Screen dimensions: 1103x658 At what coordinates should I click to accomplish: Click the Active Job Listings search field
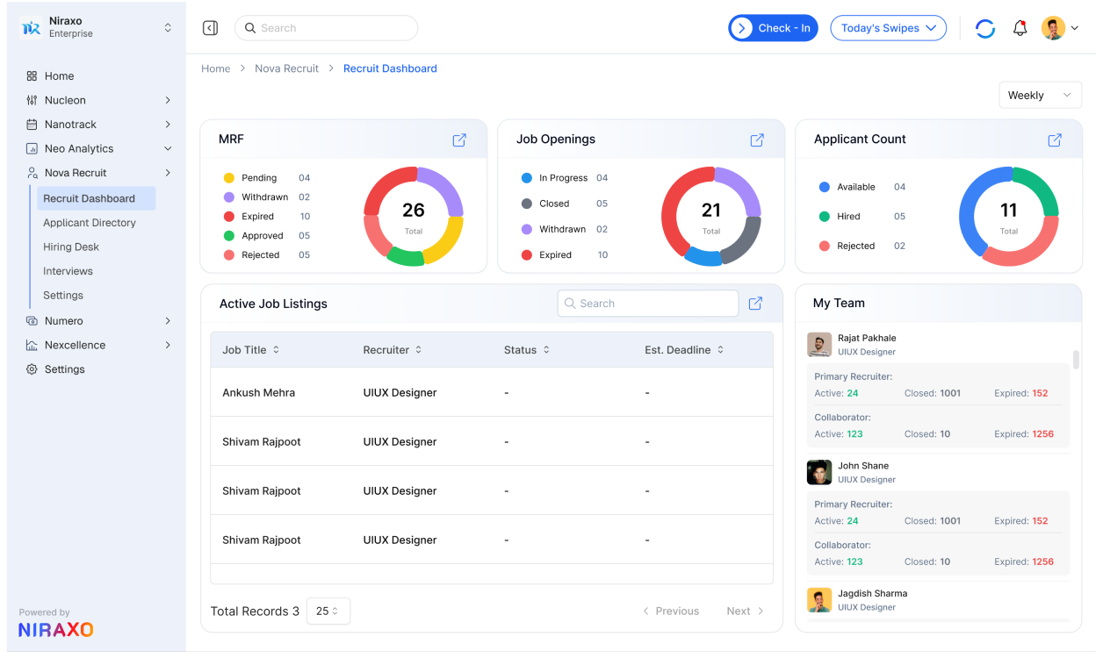[x=647, y=303]
